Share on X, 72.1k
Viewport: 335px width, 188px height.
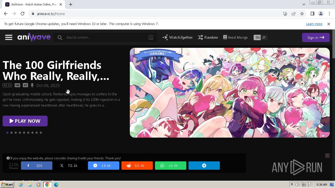(70, 166)
